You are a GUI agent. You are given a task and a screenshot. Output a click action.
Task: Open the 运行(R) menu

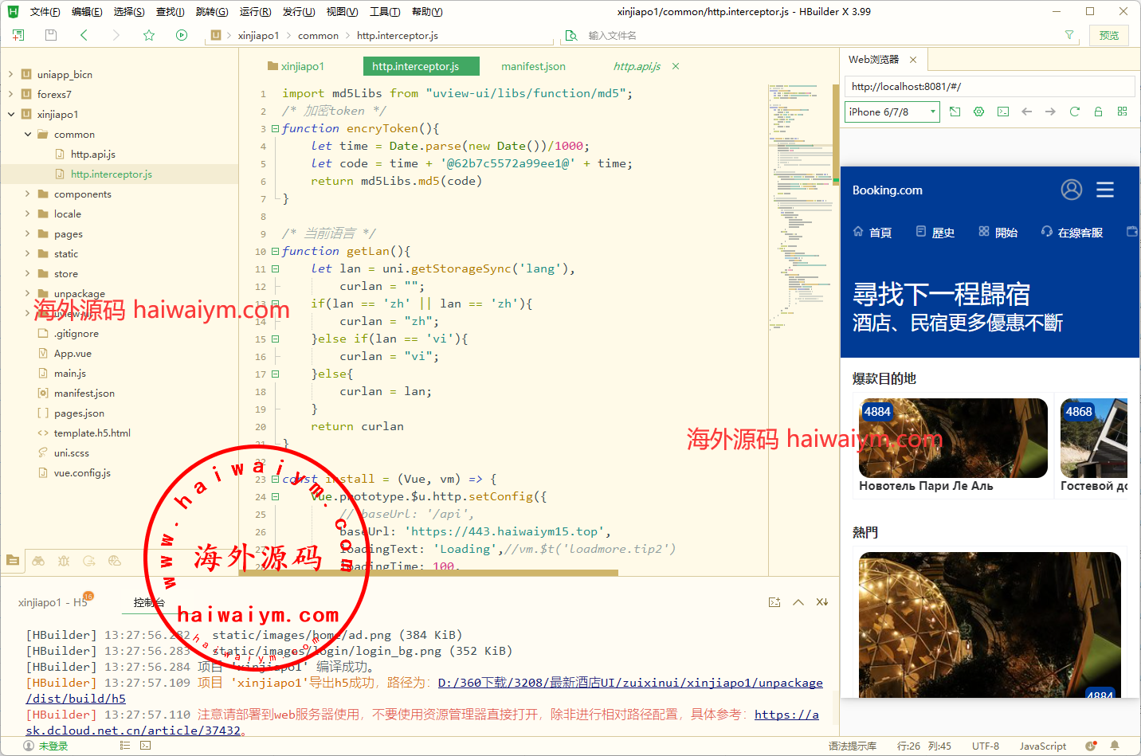pos(255,11)
